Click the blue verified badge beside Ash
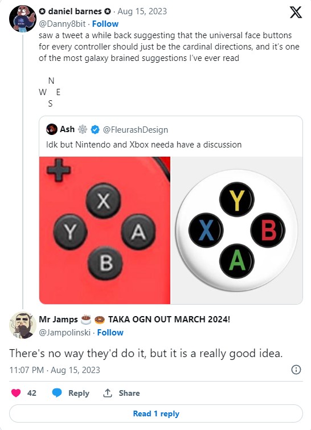311x430 pixels. click(x=95, y=130)
